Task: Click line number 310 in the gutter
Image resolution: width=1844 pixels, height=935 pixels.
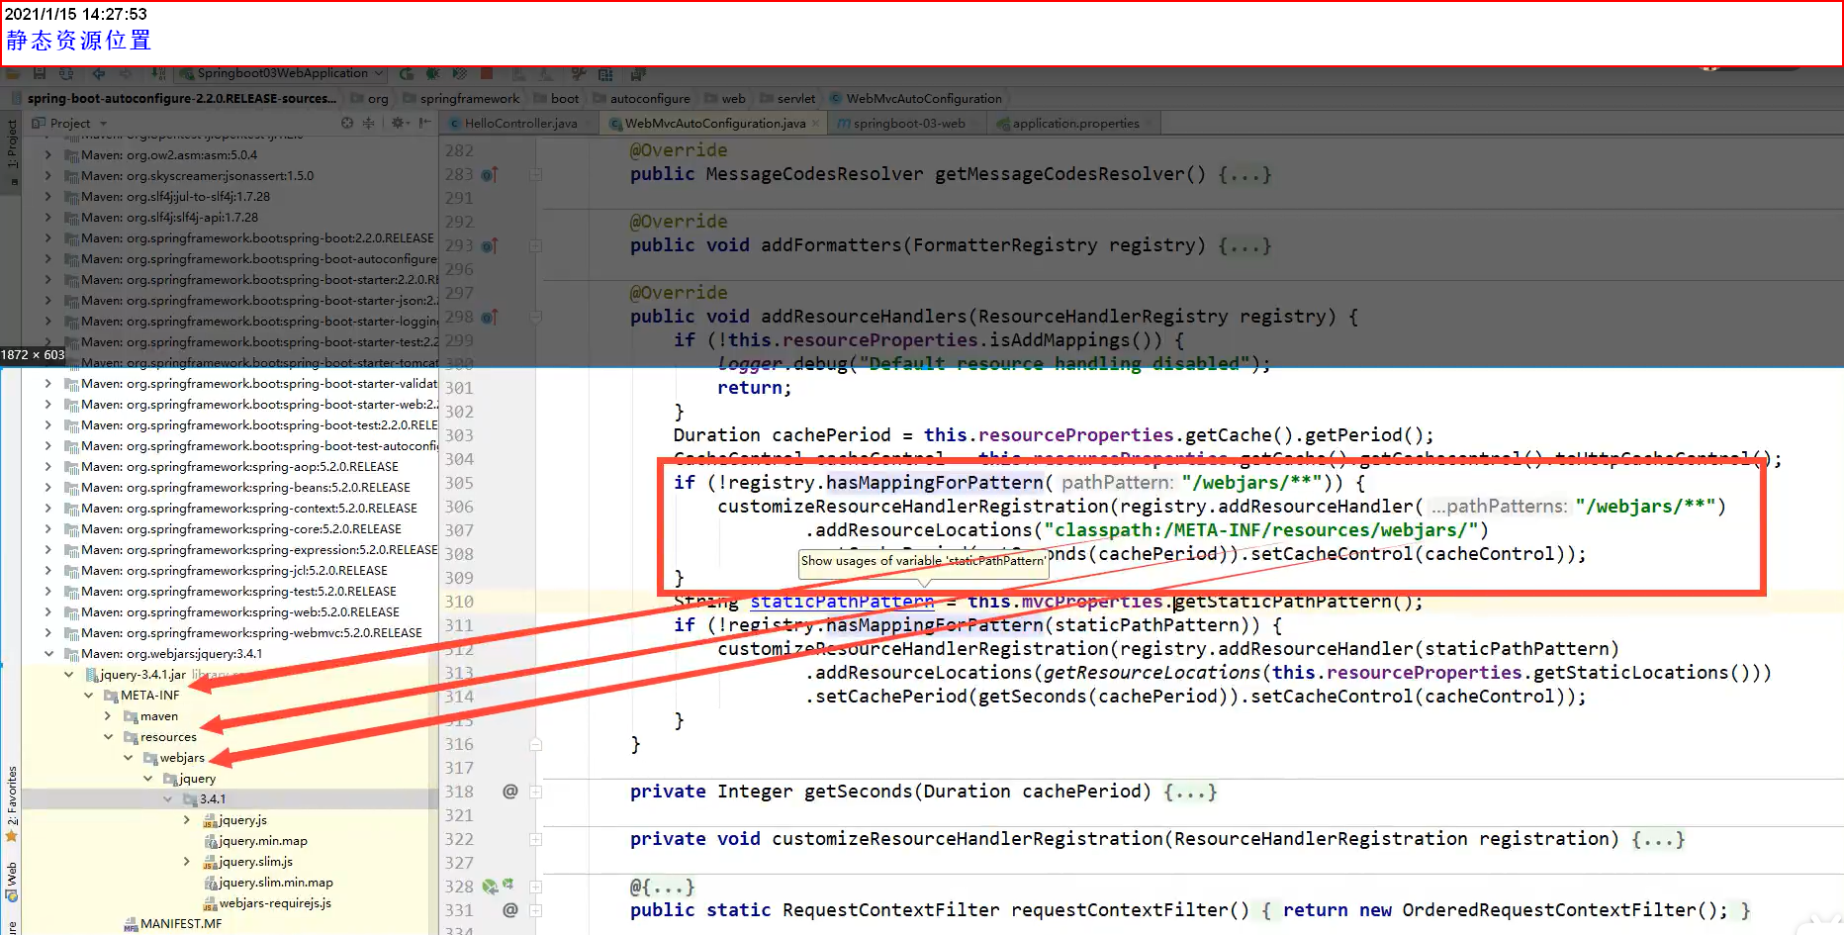Action: [x=459, y=602]
